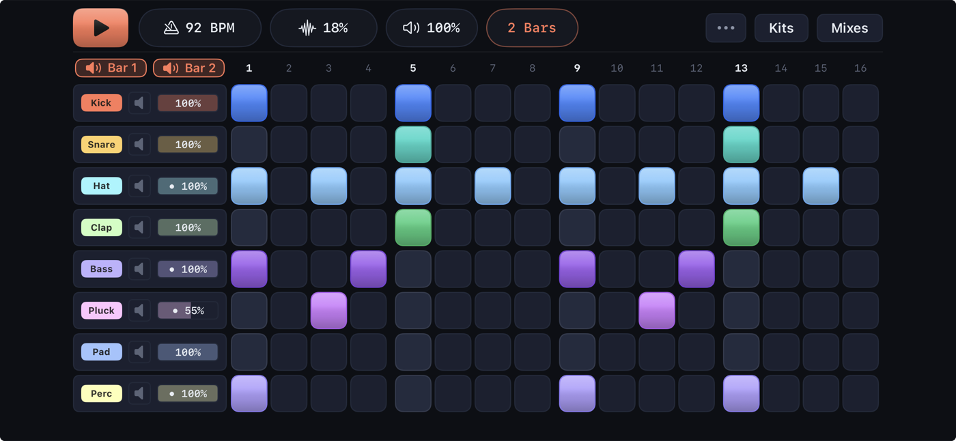Switch to the Bar 1 tab
The height and width of the screenshot is (441, 956).
click(x=111, y=68)
